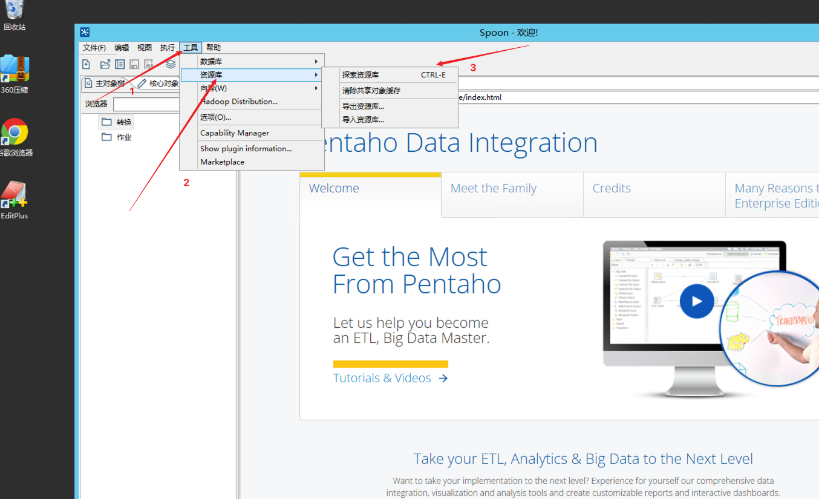Choose 导入资源库... menu item

[x=390, y=120]
